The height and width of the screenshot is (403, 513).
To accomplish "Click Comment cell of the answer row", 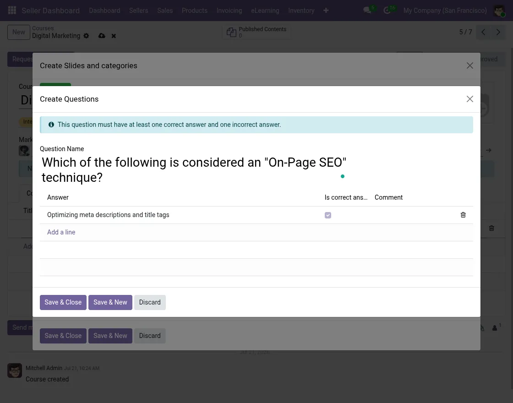I will (414, 215).
